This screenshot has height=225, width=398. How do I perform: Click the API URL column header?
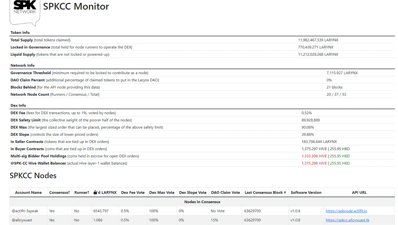click(359, 192)
